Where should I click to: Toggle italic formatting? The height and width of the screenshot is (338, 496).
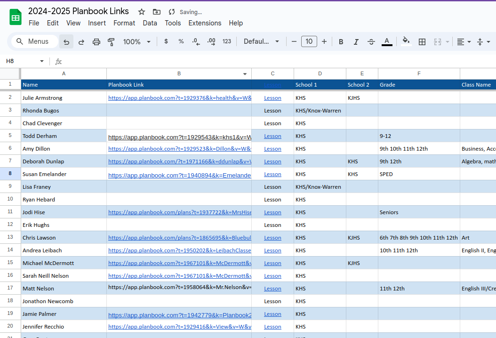point(356,41)
